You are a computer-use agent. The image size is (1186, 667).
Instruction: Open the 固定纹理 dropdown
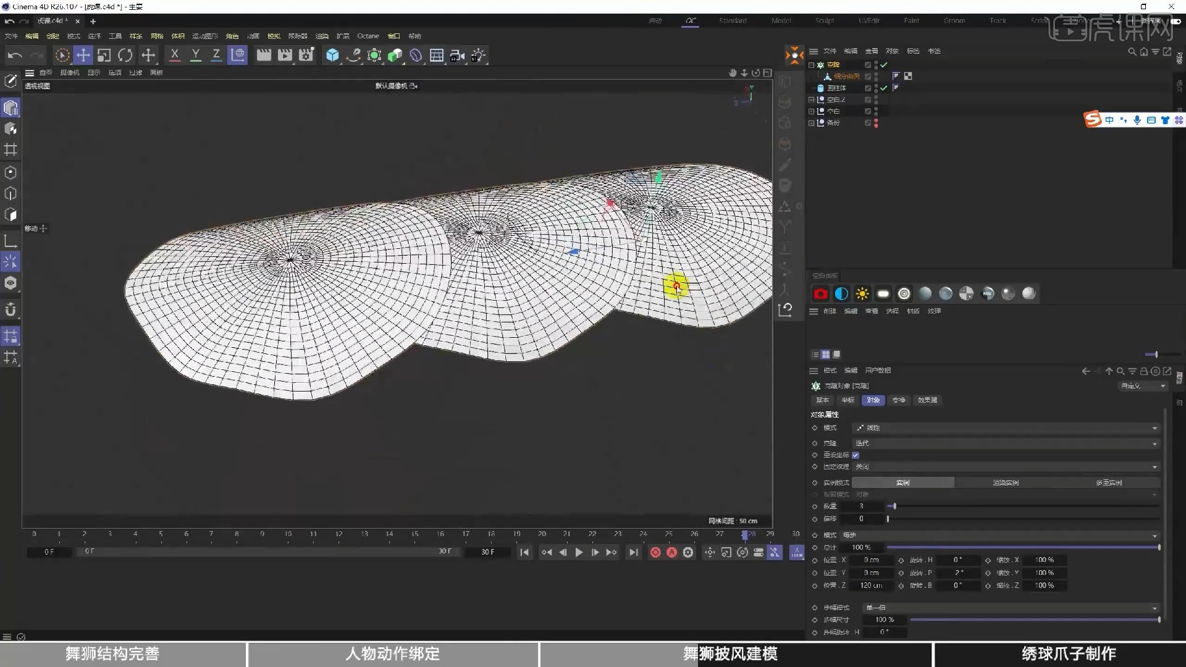(x=1006, y=467)
